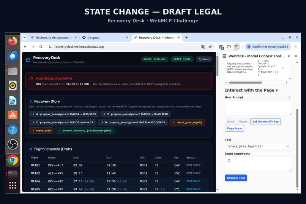Open the tab search dropdown arrow
Viewport: 306px width, 204px height.
(25, 37)
